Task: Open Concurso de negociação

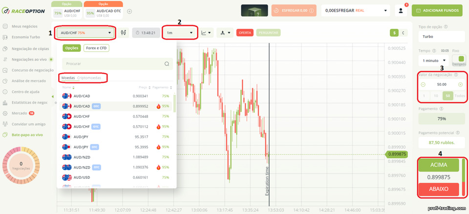Action: click(x=28, y=70)
